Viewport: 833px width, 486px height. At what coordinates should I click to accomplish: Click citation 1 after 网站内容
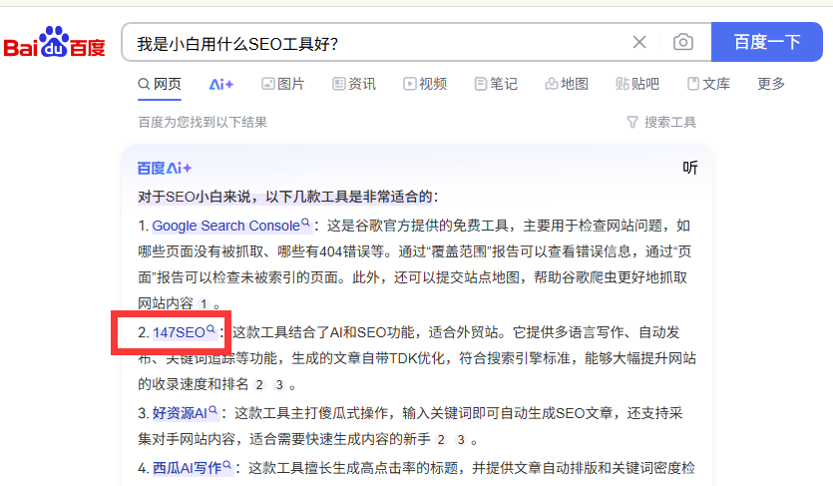click(204, 304)
